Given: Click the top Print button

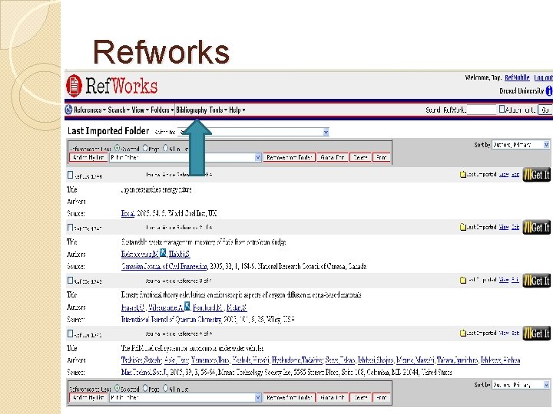Looking at the screenshot, I should tap(381, 157).
